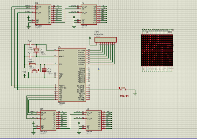The width and height of the screenshot is (197, 139).
Task: Select the U3 74HC595 shift register chip
Action: [94, 120]
